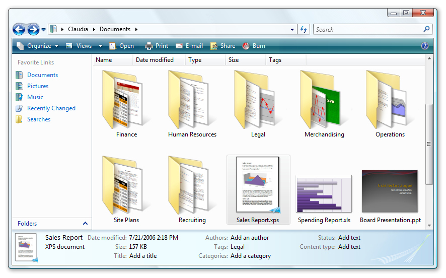Sort by Date modified column header
446x278 pixels.
155,60
